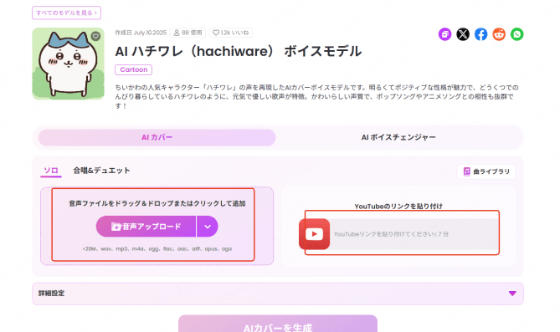Screen dimensions: 560x332
Task: Click the 1.2k いいね like badge
Action: [231, 33]
